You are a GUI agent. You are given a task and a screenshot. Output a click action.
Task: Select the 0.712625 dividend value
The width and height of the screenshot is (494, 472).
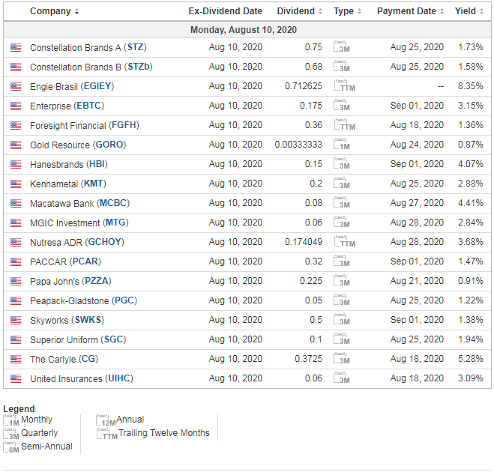click(x=304, y=86)
